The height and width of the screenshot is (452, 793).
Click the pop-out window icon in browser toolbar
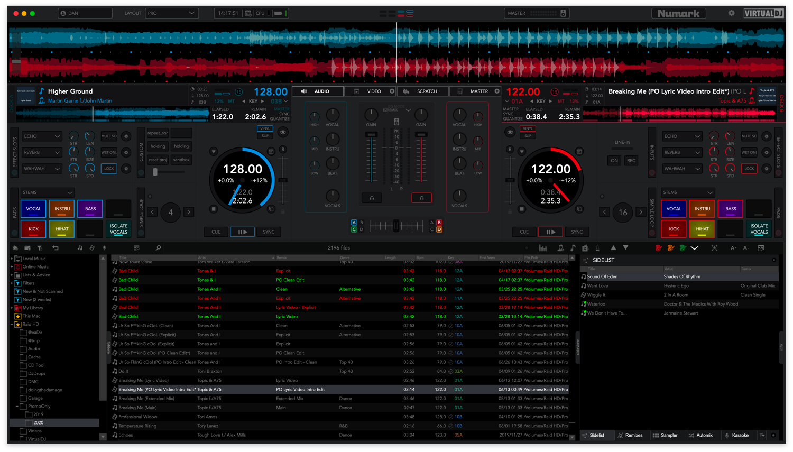pos(761,248)
